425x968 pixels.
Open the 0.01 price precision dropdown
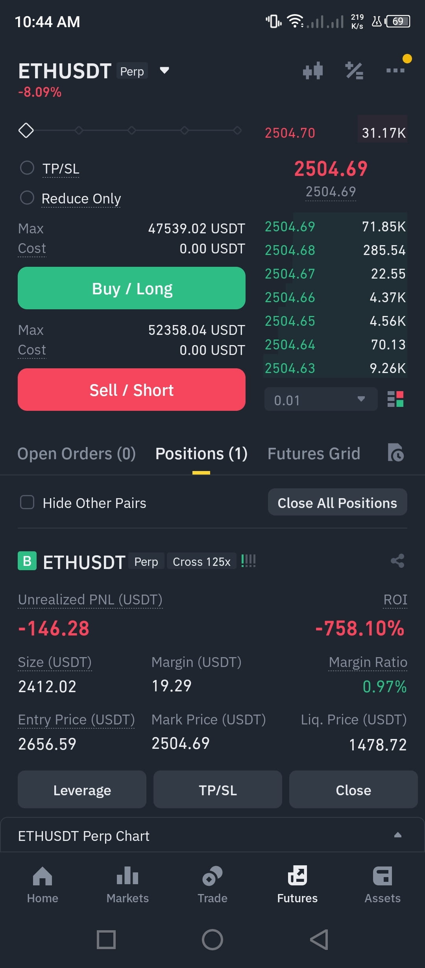click(321, 400)
